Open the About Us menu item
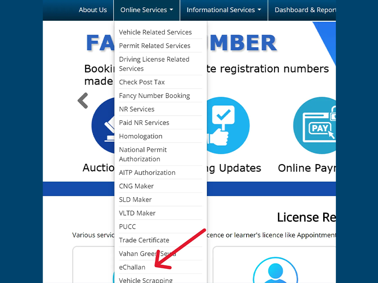Image resolution: width=378 pixels, height=283 pixels. pyautogui.click(x=93, y=9)
